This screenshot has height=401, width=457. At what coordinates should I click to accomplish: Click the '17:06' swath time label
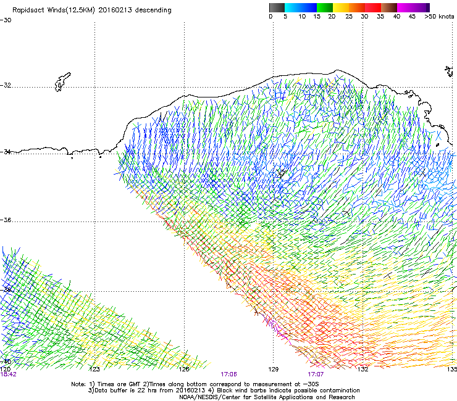click(228, 374)
